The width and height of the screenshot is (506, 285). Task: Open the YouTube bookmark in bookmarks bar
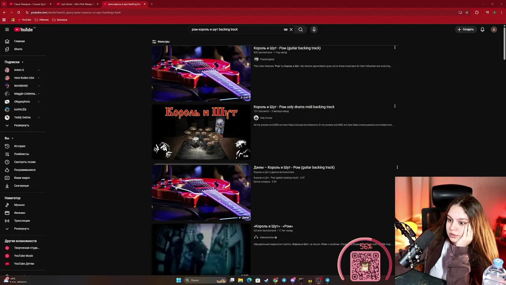[25, 20]
